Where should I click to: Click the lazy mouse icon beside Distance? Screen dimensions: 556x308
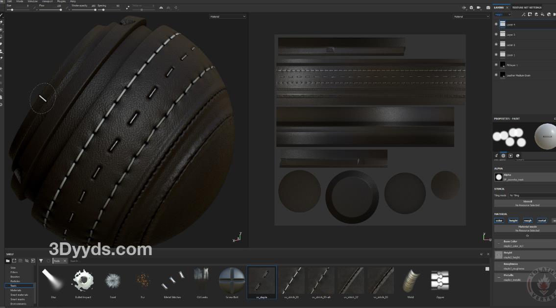coord(128,8)
